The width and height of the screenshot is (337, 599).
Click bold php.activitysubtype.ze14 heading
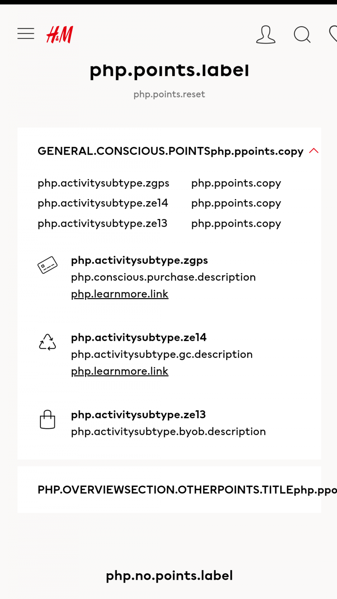(x=139, y=338)
